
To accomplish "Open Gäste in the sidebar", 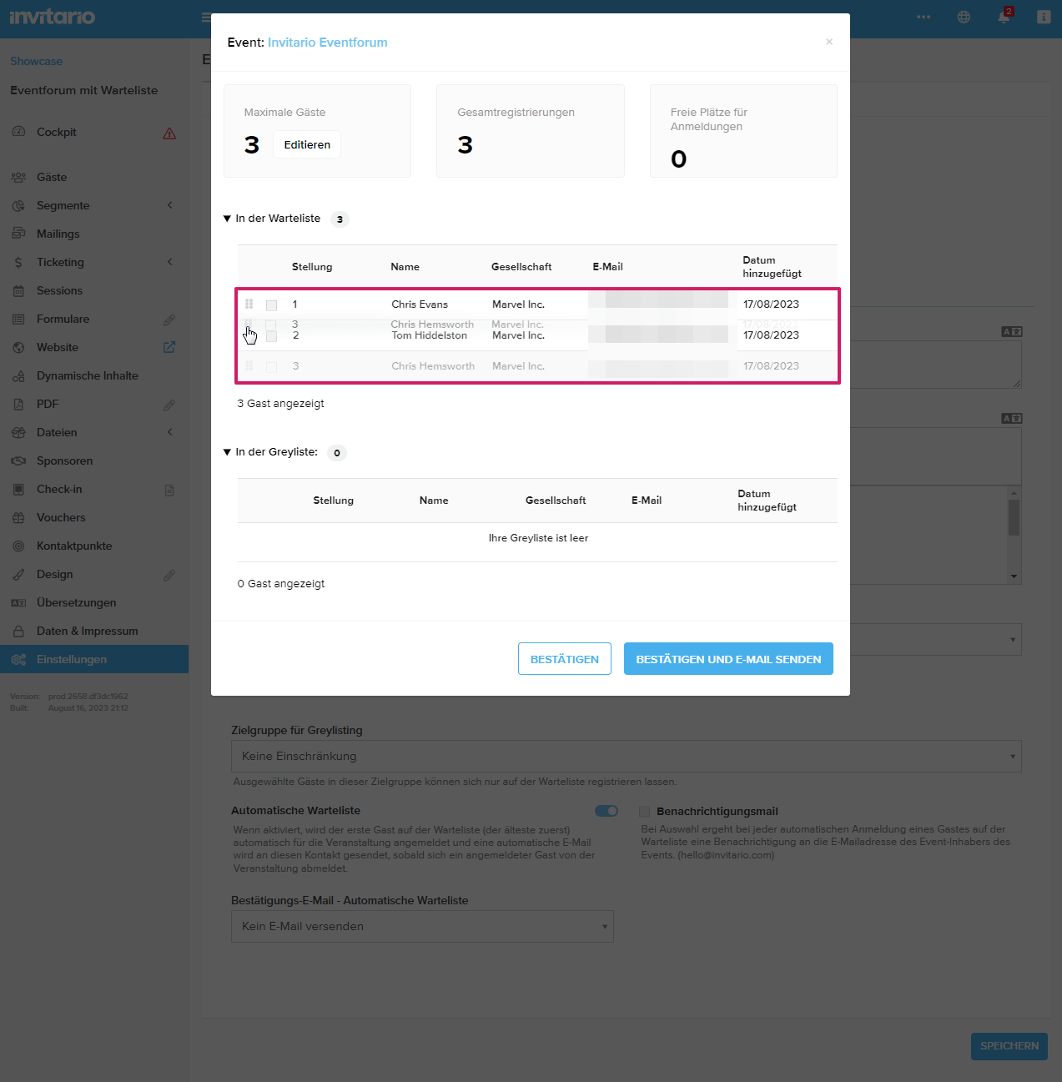I will click(52, 177).
